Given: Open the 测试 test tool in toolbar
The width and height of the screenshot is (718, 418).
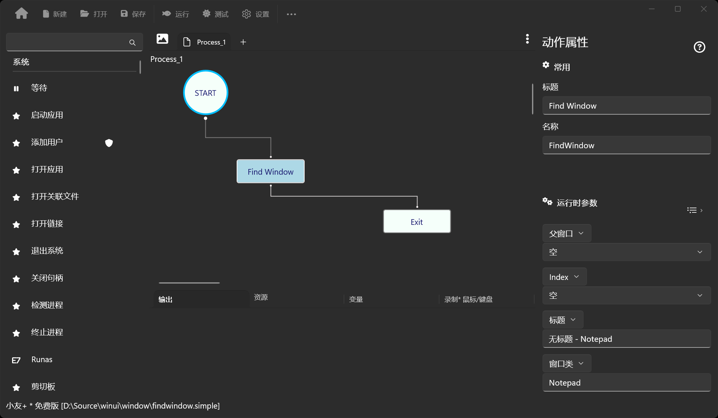Looking at the screenshot, I should coord(206,14).
